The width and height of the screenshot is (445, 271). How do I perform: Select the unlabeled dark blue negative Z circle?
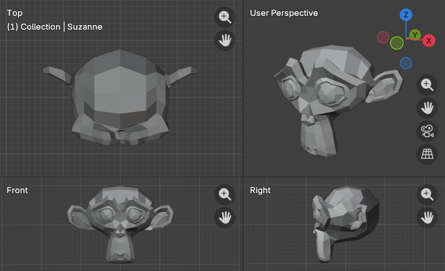click(406, 63)
